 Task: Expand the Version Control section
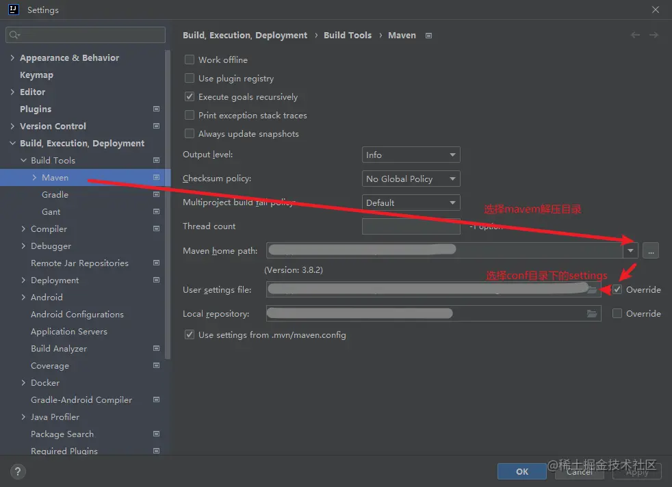click(x=12, y=126)
